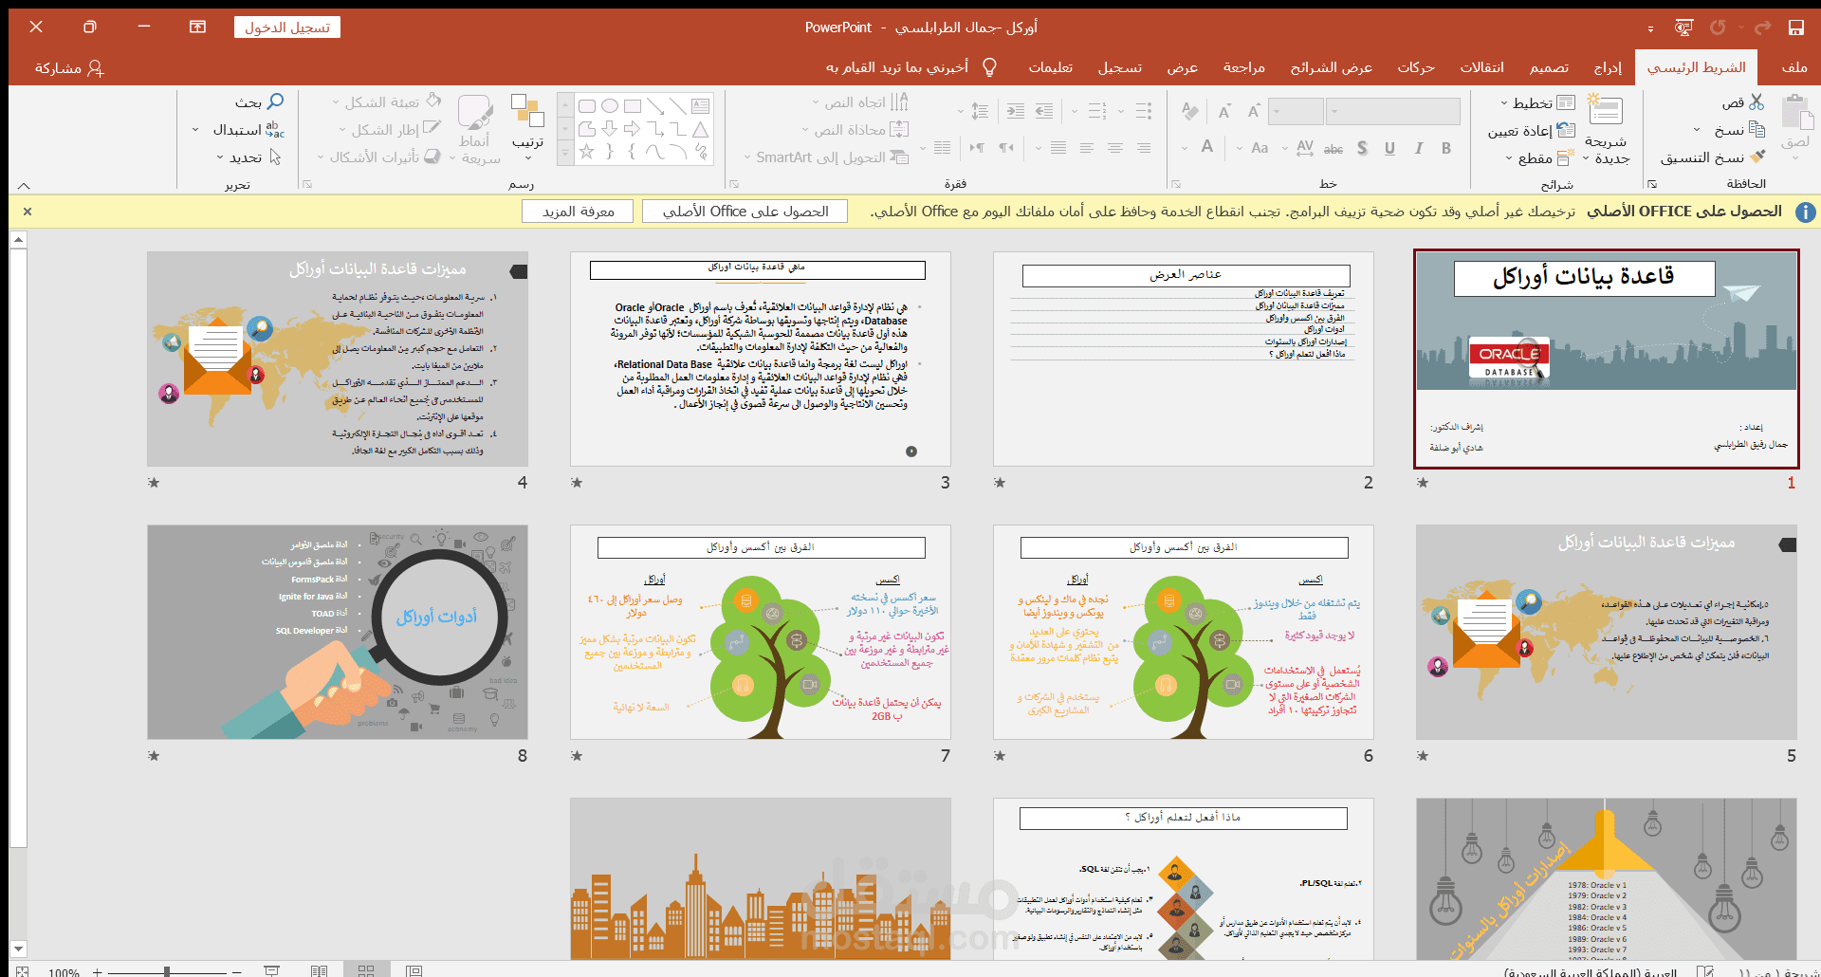Image resolution: width=1821 pixels, height=977 pixels.
Task: Open Reading view from status bar
Action: point(319,970)
